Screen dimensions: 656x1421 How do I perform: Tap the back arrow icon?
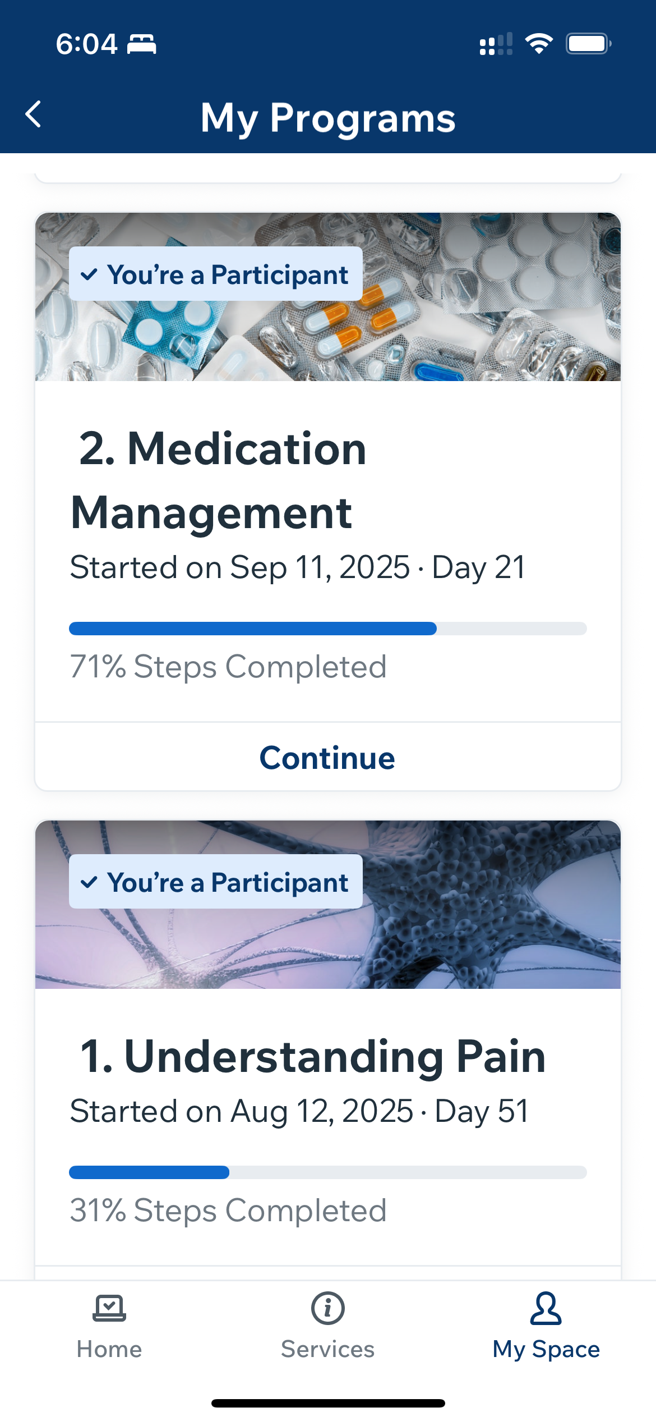coord(34,114)
